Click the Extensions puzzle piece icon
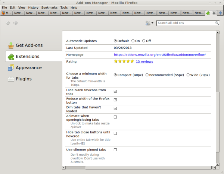The width and height of the screenshot is (224, 174). click(11, 57)
